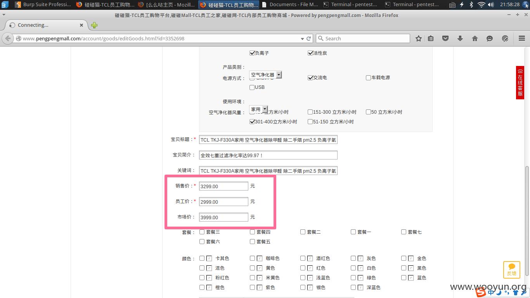This screenshot has height=298, width=530.
Task: Open the clock showing 21:58:28
Action: click(x=510, y=5)
